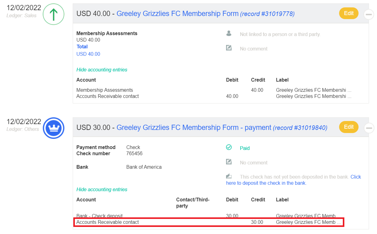Viewport: 377px width, 234px height.
Task: Click the green up-arrow sales ledger icon
Action: tap(53, 14)
